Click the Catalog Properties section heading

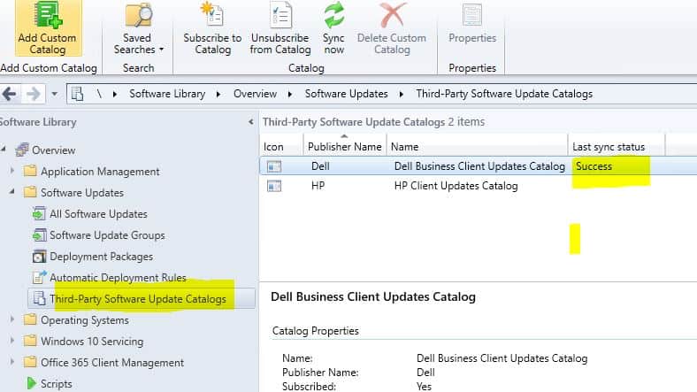click(316, 331)
